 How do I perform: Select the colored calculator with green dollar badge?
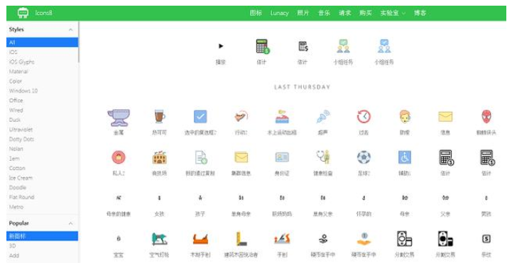click(x=262, y=47)
